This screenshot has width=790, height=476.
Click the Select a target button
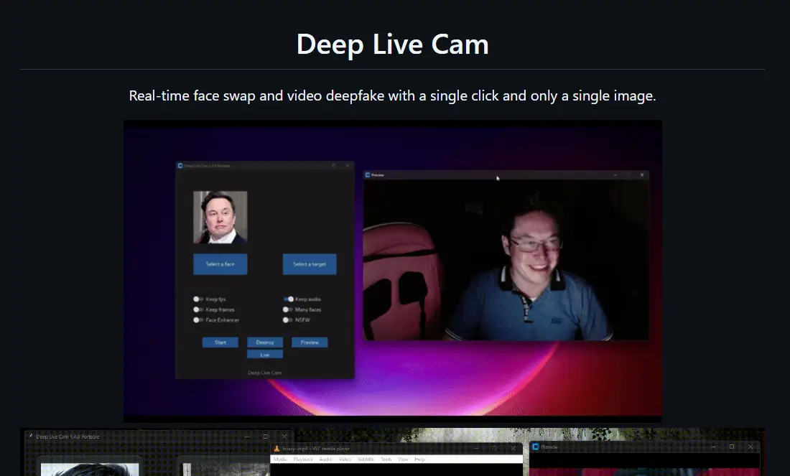tap(310, 264)
